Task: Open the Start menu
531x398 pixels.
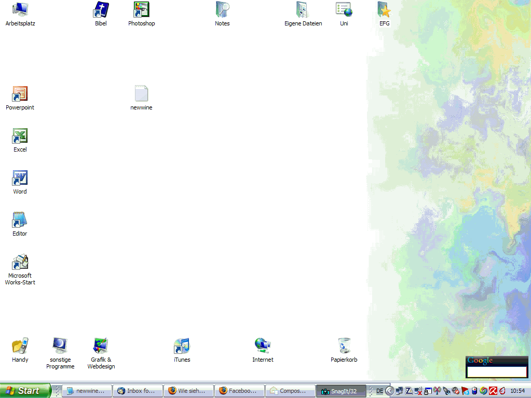Action: (25, 391)
